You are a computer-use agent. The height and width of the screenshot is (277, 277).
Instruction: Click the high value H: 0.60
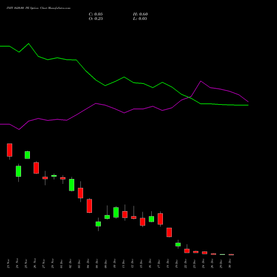[140, 14]
